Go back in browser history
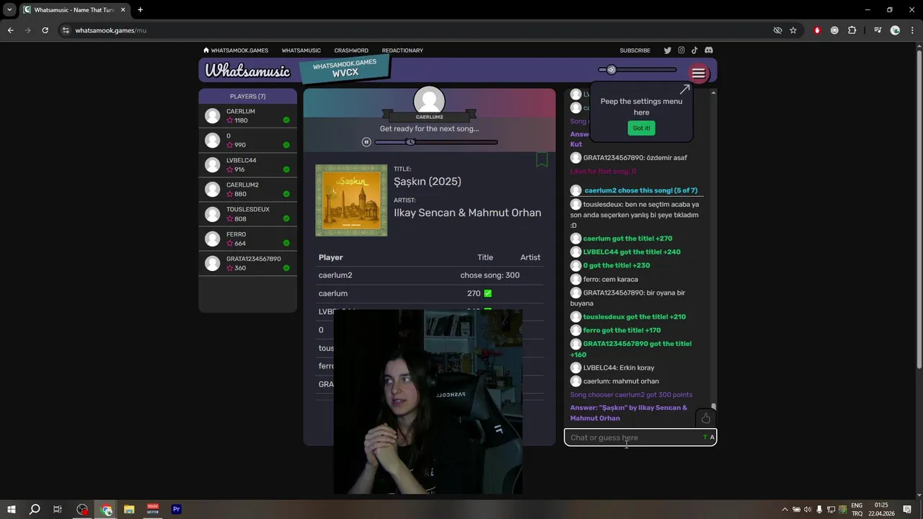The height and width of the screenshot is (519, 923). 10,30
